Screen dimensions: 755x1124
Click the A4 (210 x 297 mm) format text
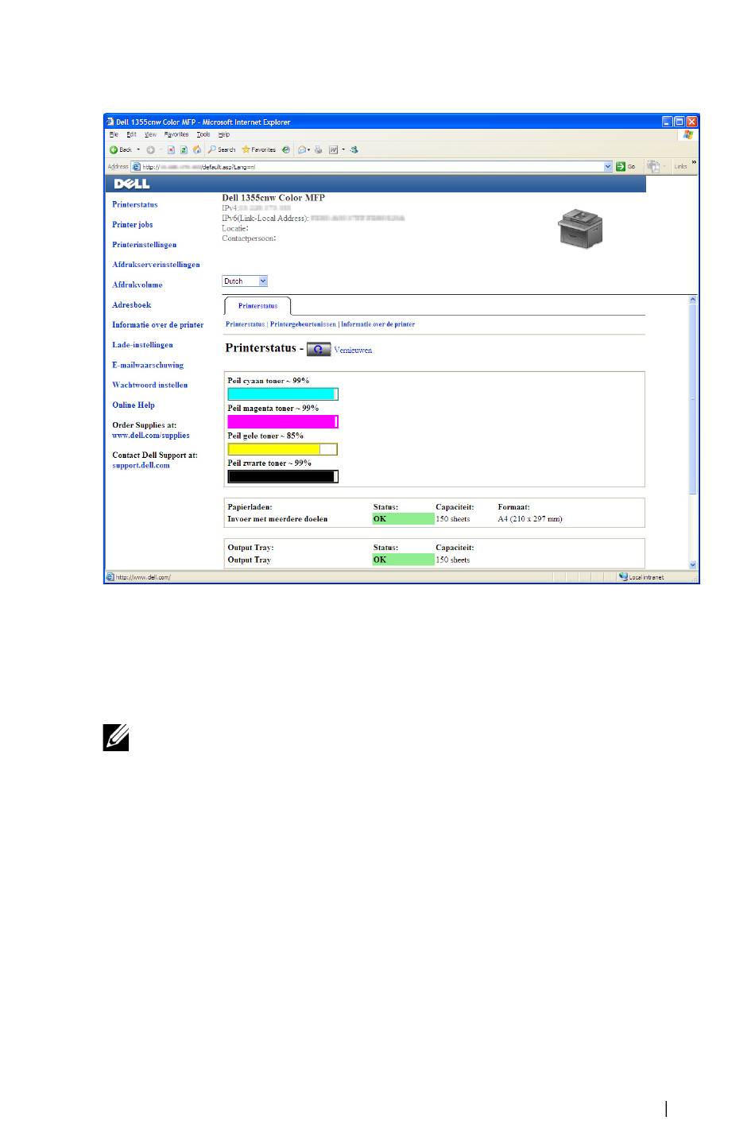pos(530,519)
